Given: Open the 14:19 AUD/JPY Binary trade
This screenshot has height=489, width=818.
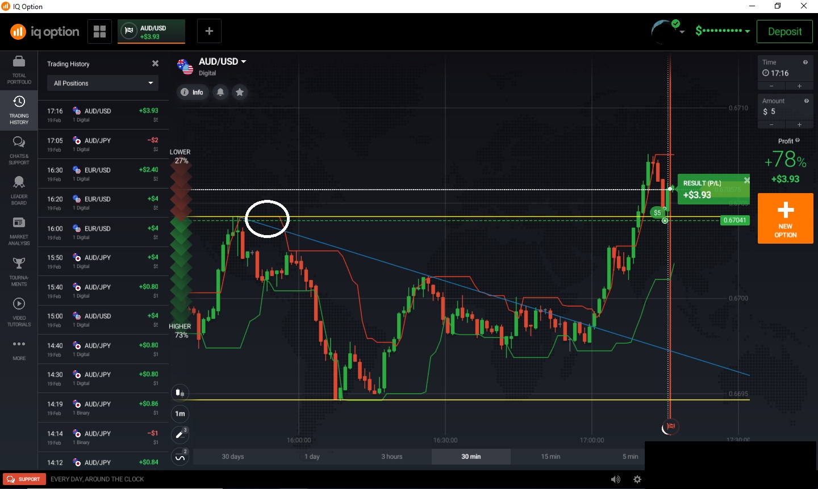Looking at the screenshot, I should pyautogui.click(x=103, y=408).
